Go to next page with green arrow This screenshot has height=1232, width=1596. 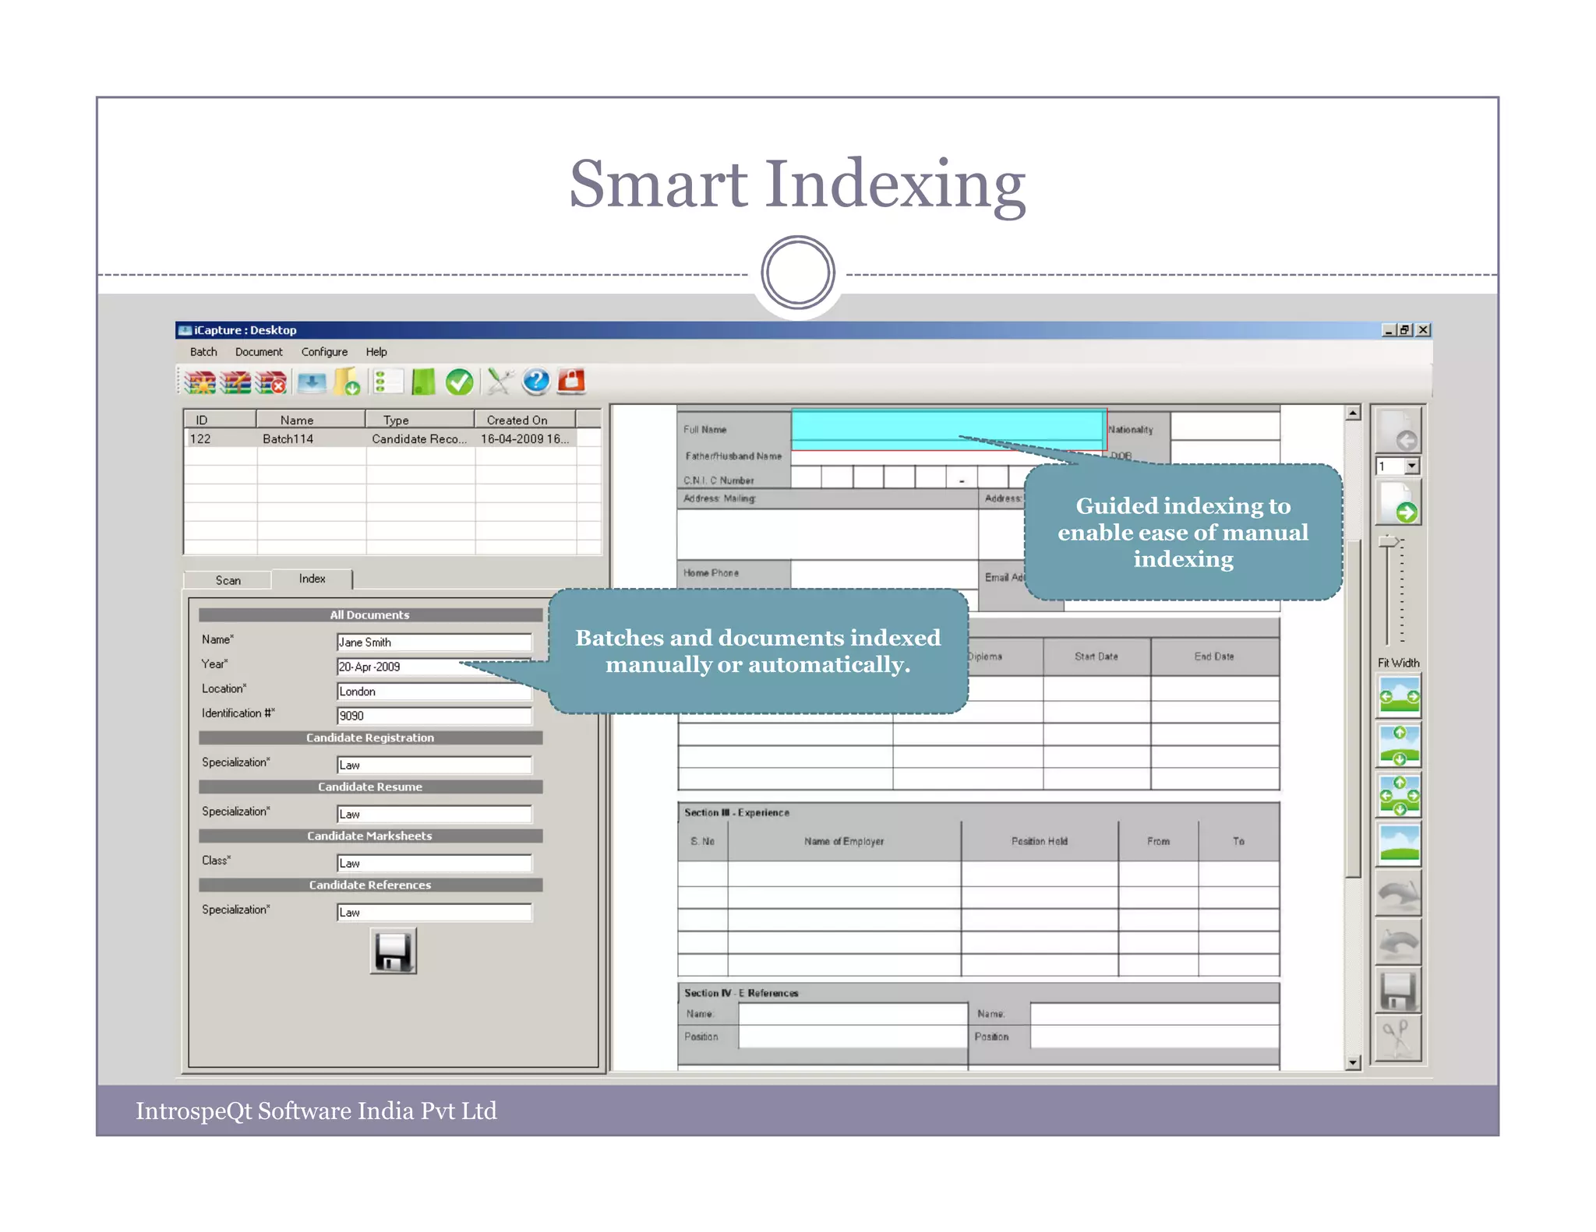click(x=1398, y=502)
